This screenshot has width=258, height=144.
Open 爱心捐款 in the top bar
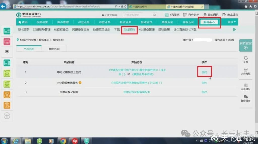[210, 15]
